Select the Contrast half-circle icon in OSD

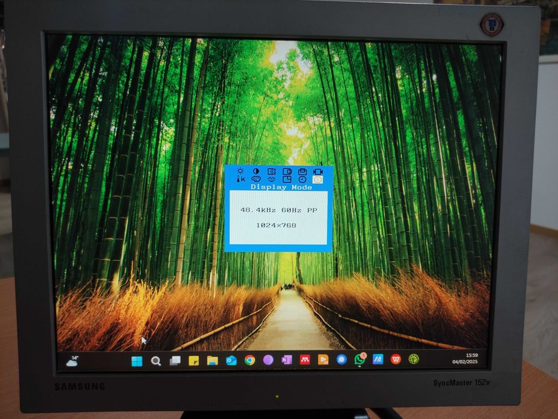pos(256,171)
